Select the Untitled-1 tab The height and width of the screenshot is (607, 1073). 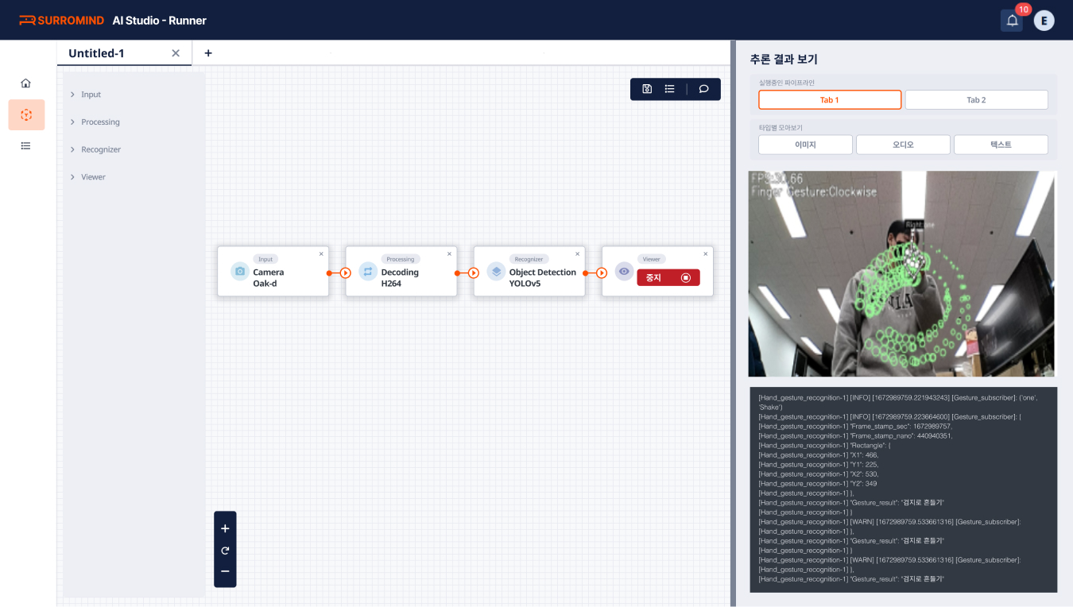[x=97, y=53]
